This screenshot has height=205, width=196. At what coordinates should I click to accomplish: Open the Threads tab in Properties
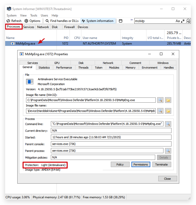click(x=83, y=68)
